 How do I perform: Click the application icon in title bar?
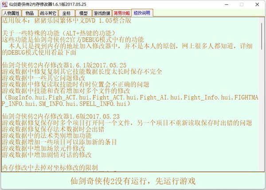point(4,4)
